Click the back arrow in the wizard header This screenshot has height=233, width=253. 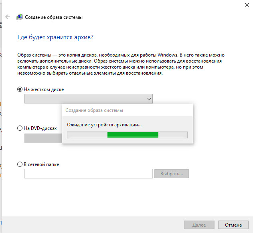click(8, 17)
